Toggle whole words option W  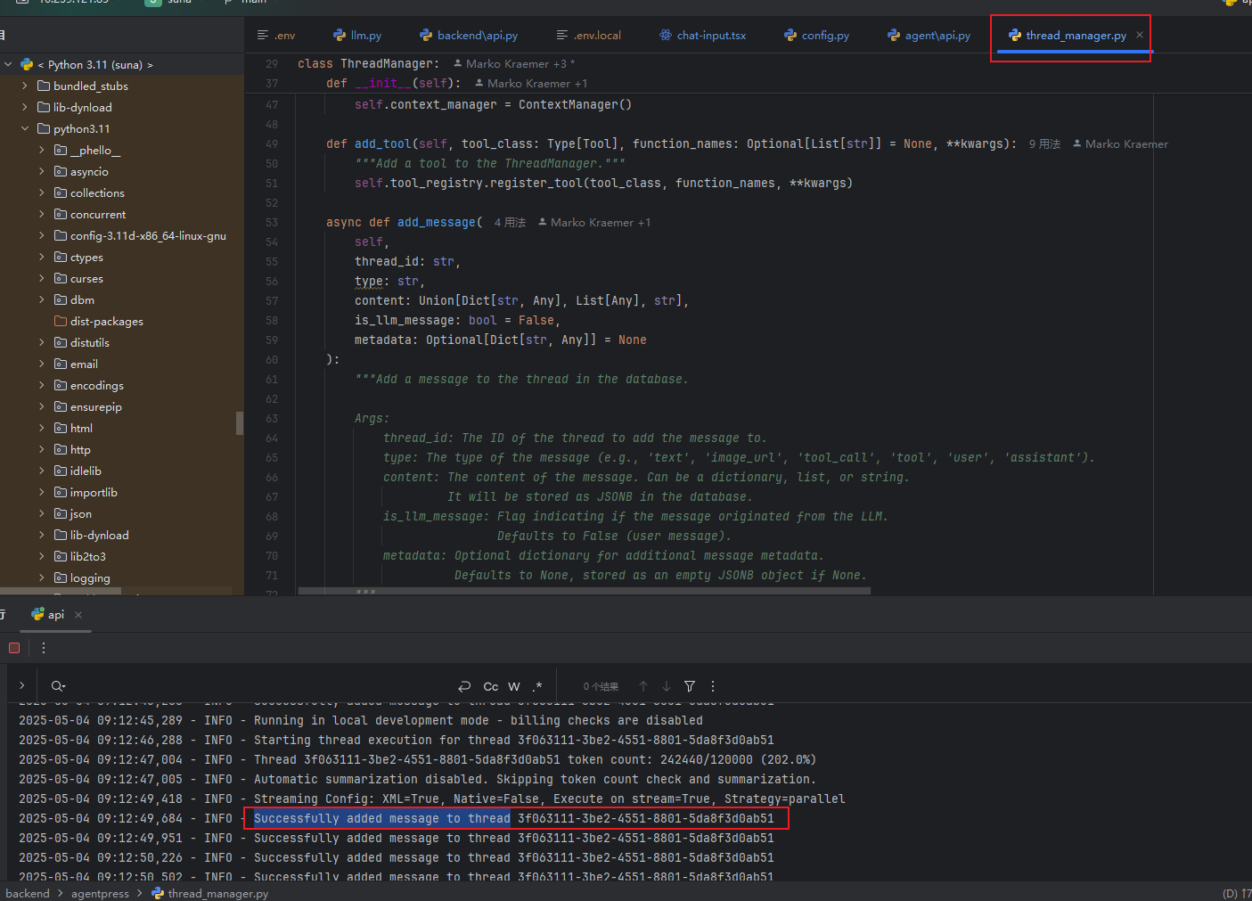pos(514,686)
